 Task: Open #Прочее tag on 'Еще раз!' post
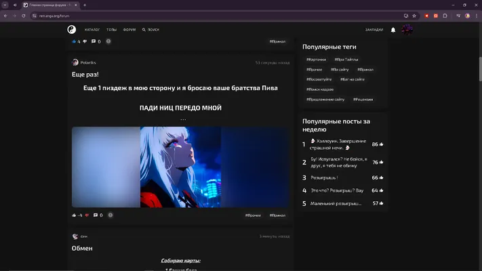[253, 215]
